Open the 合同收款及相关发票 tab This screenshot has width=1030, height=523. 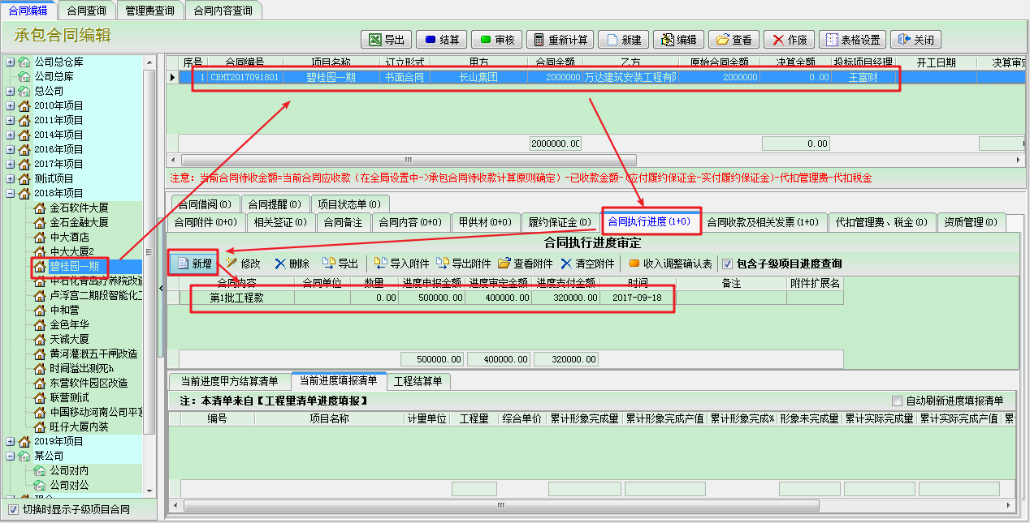point(763,222)
